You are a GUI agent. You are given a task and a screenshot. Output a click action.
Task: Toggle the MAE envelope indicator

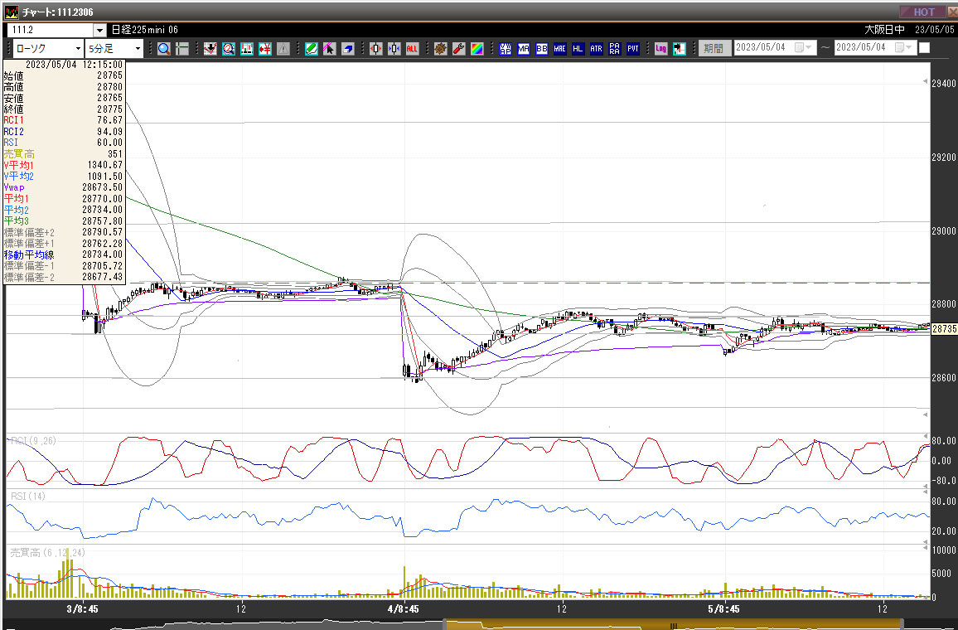[560, 48]
